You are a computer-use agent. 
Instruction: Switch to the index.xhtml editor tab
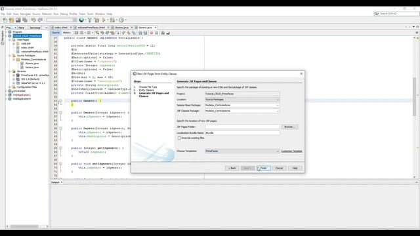coord(61,28)
